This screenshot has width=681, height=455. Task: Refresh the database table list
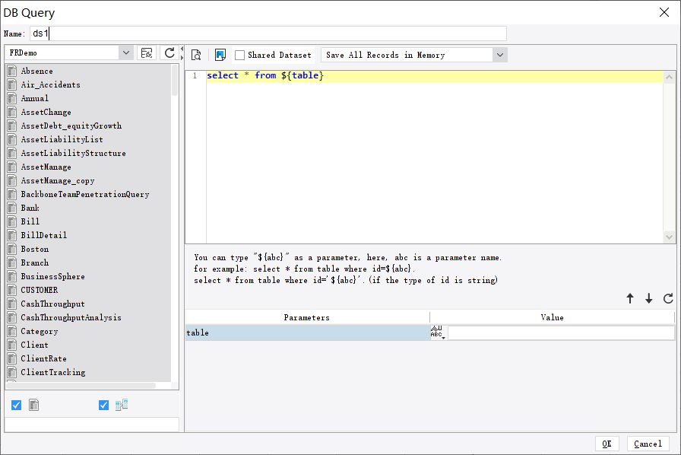click(x=169, y=53)
